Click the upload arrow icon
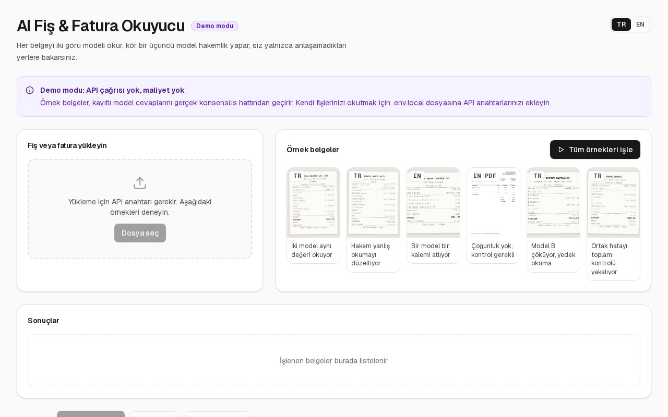The image size is (668, 417). pyautogui.click(x=140, y=183)
